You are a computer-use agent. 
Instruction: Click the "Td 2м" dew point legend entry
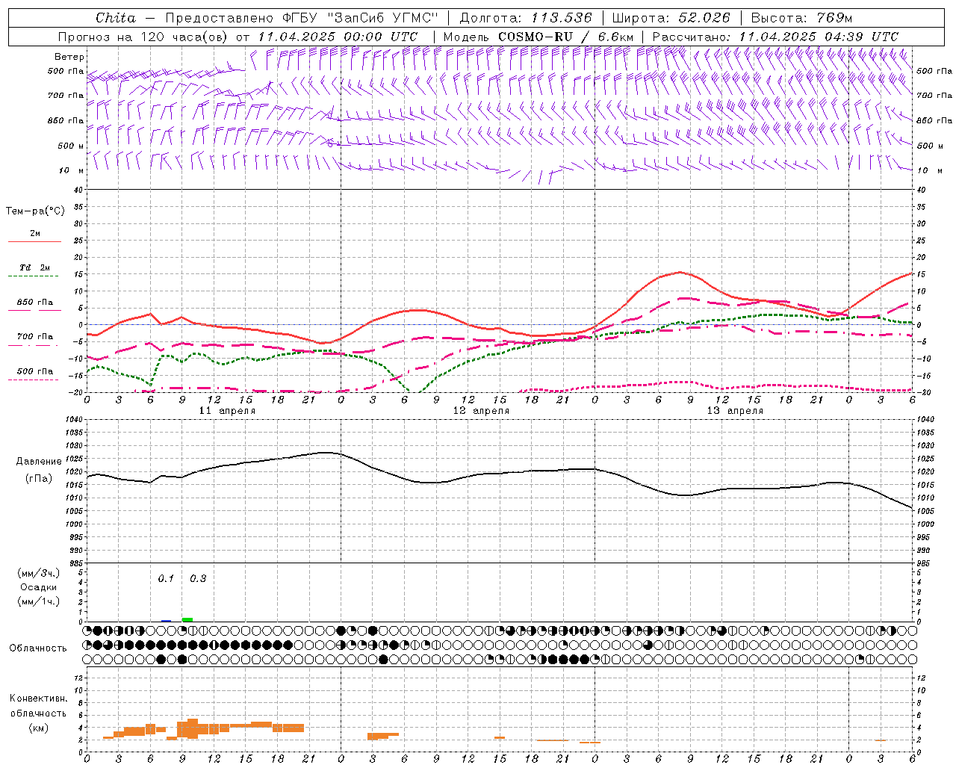click(x=35, y=267)
